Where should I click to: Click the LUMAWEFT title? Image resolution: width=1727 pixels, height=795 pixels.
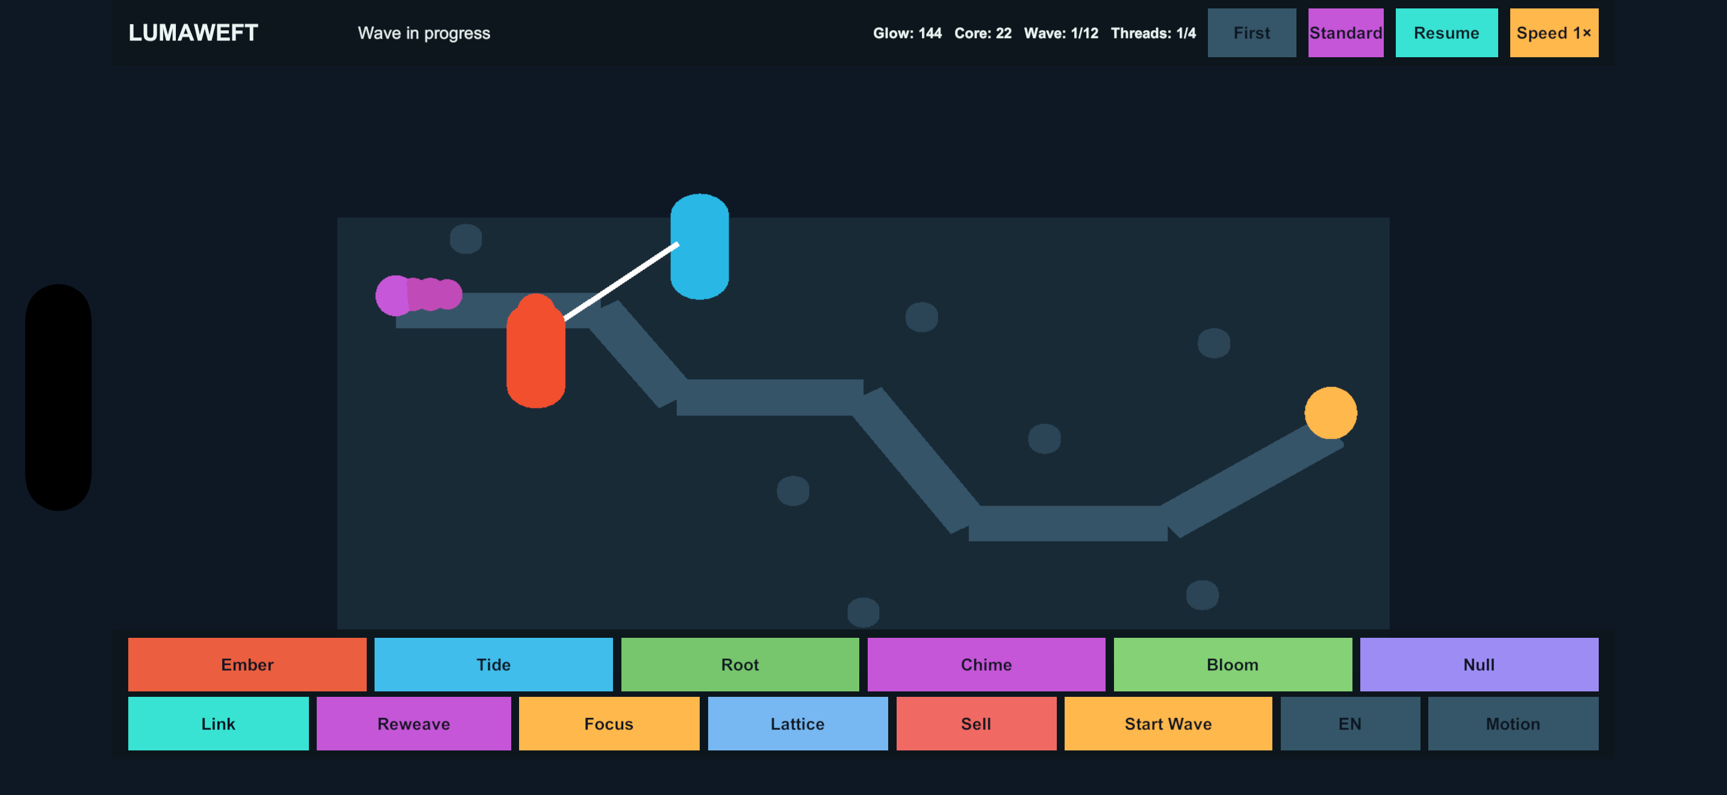tap(193, 33)
